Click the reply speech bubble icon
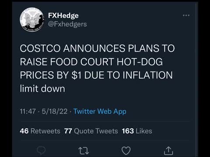Image resolution: width=210 pixels, height=157 pixels. coord(41,150)
